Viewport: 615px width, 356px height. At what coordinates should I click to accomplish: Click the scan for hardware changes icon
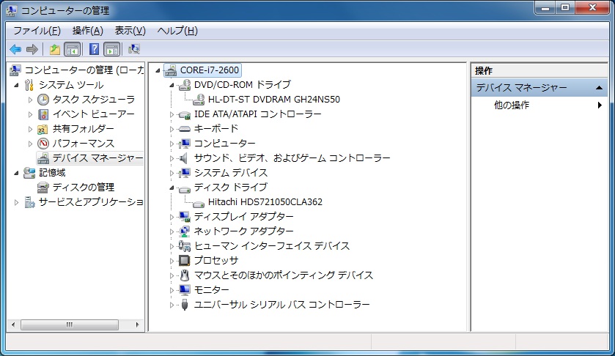click(x=133, y=49)
